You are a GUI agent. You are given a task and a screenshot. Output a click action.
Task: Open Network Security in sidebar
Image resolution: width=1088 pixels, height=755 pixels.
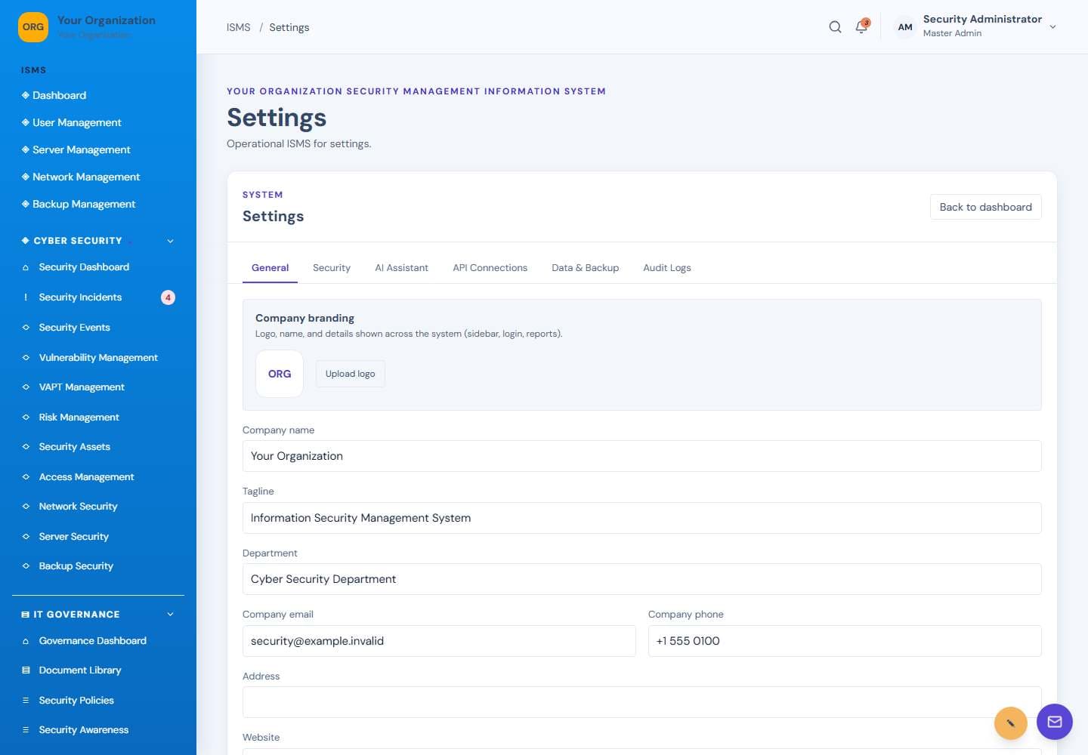(x=98, y=507)
